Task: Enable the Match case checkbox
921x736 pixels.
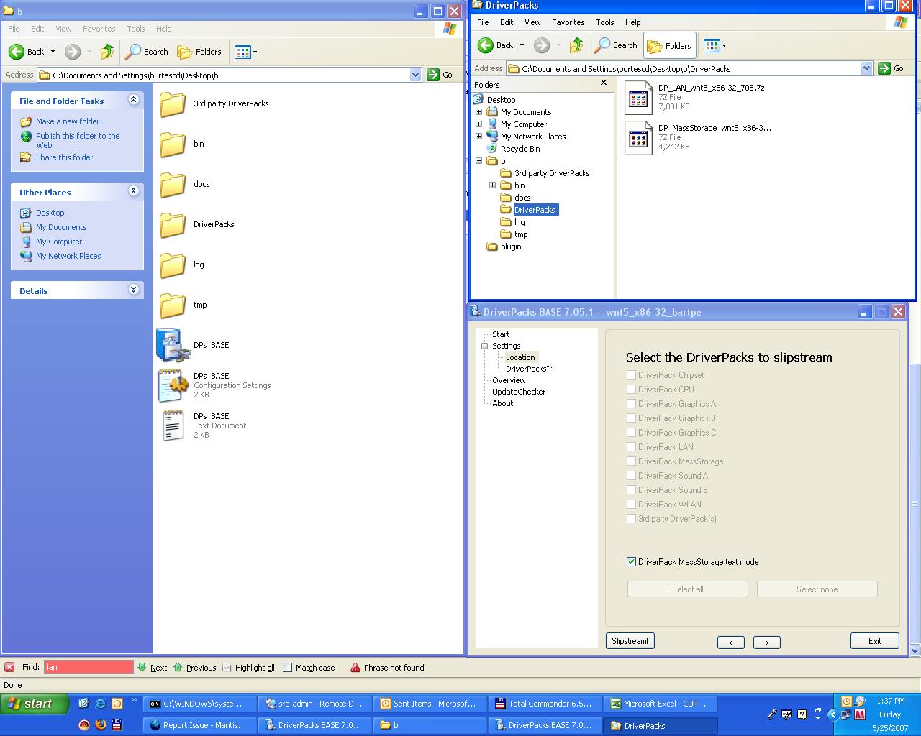Action: point(288,668)
